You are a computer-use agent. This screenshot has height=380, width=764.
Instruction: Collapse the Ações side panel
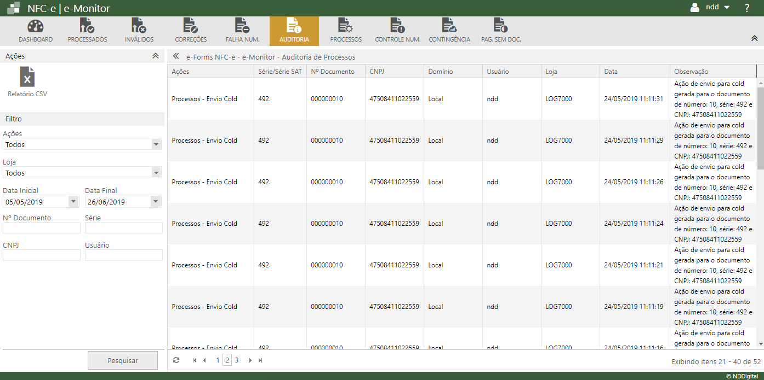click(155, 56)
